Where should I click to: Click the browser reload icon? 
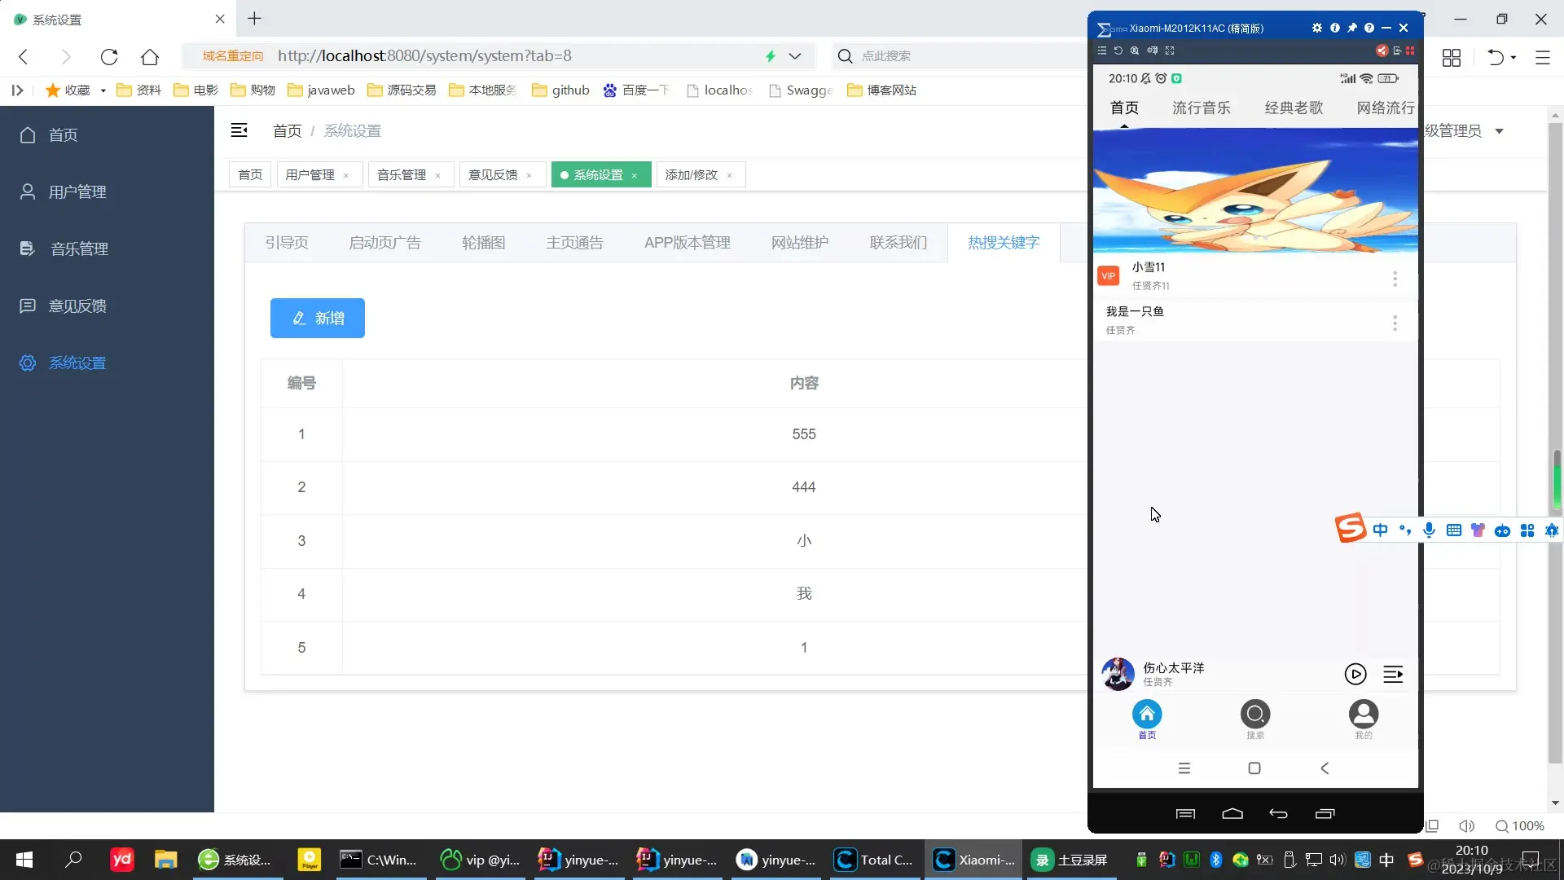point(109,56)
